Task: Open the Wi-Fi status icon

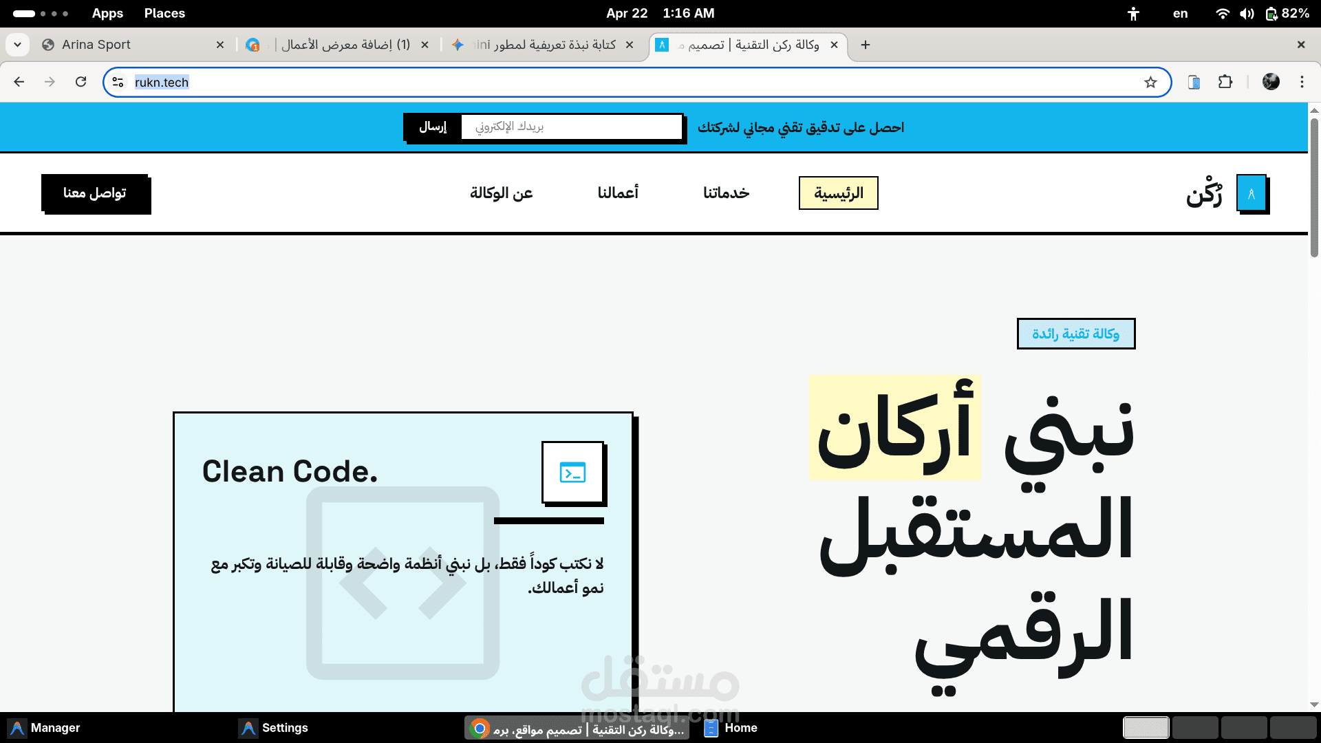Action: tap(1223, 13)
